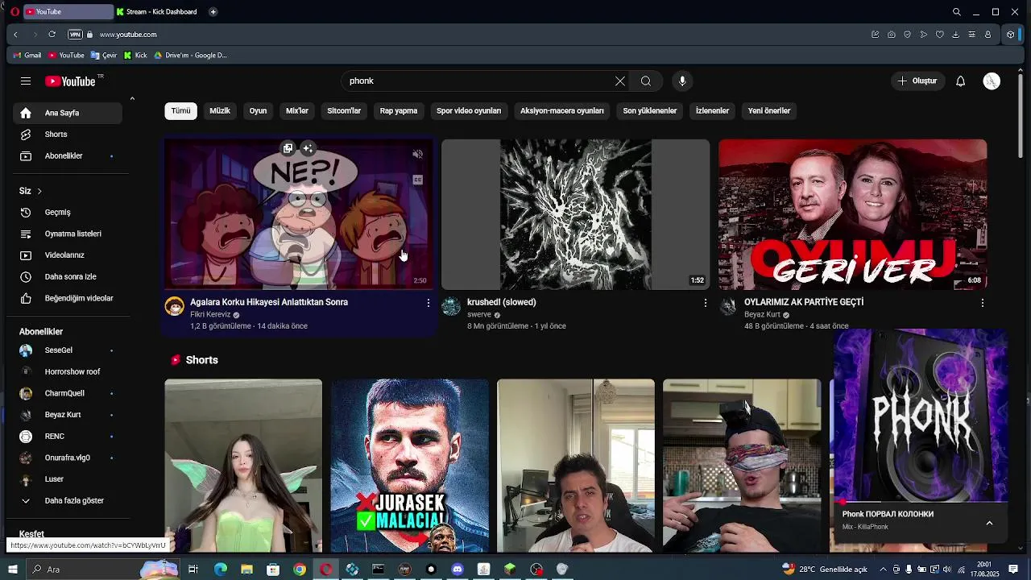Click the YouTube logo

70,81
